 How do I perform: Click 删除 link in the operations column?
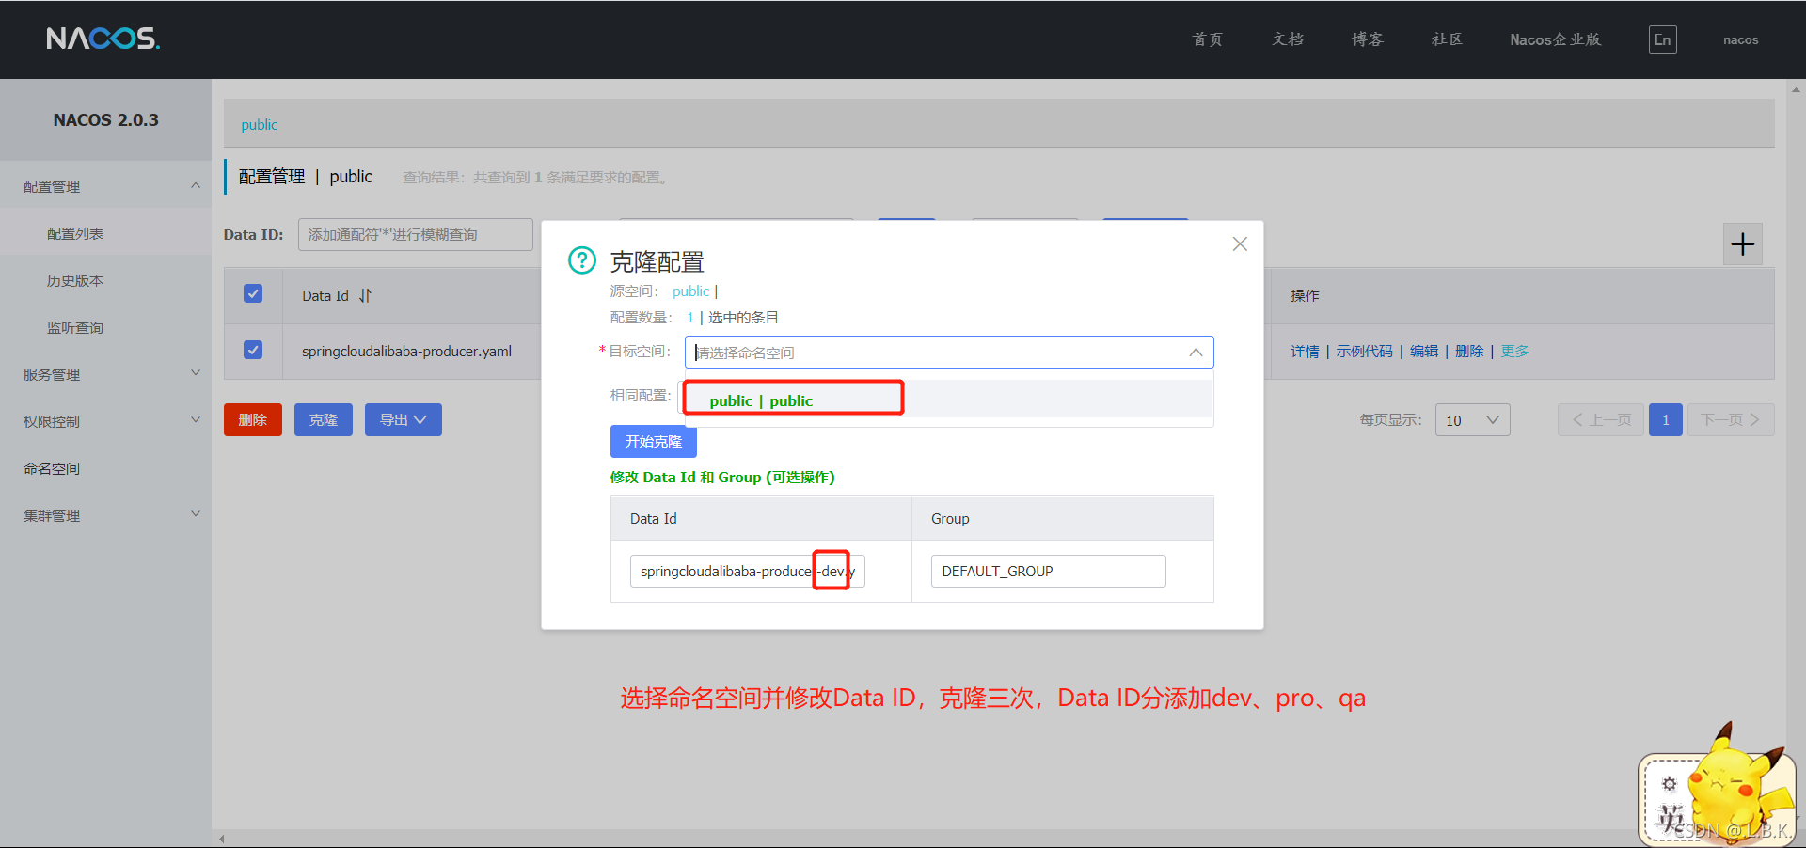pos(1469,351)
